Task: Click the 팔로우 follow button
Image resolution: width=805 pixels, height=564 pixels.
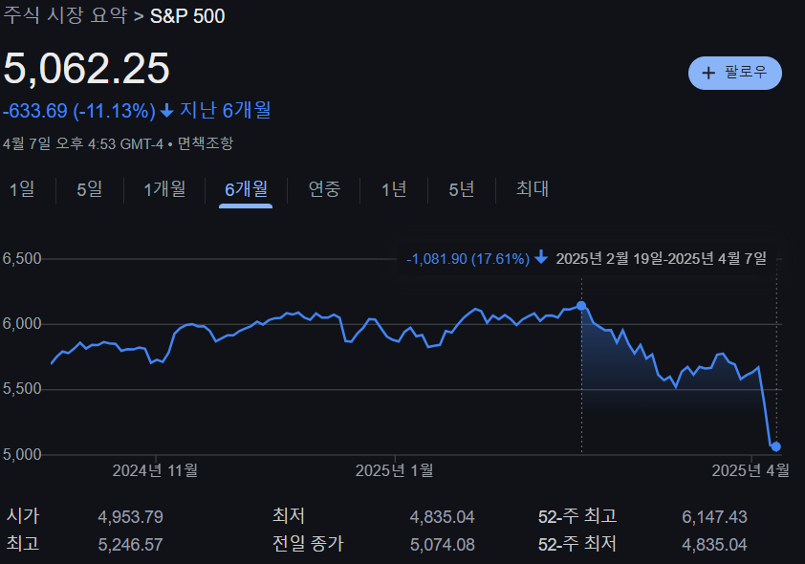Action: (x=734, y=73)
